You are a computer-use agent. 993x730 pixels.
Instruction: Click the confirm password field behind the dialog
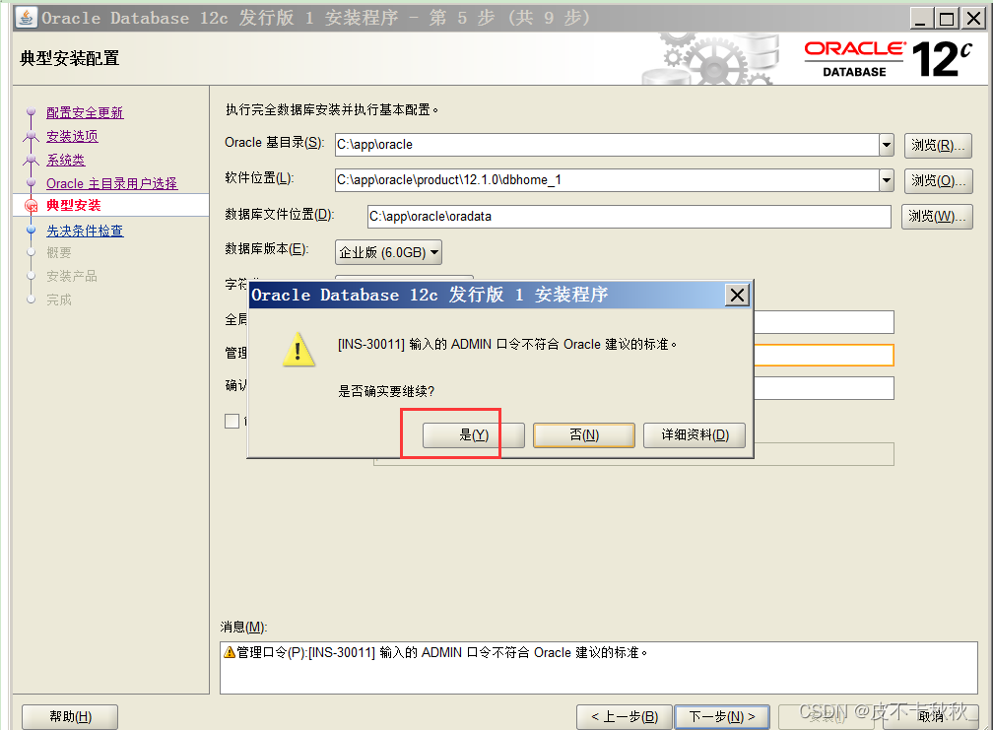(x=824, y=388)
